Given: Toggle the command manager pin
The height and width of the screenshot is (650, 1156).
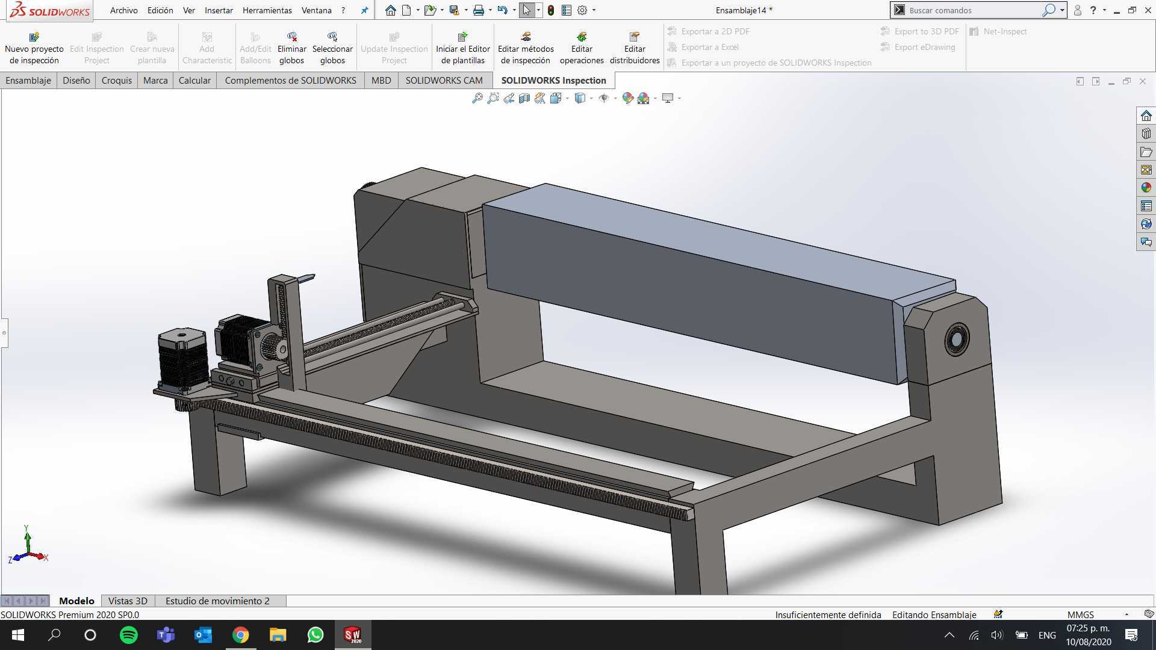Looking at the screenshot, I should 364,10.
